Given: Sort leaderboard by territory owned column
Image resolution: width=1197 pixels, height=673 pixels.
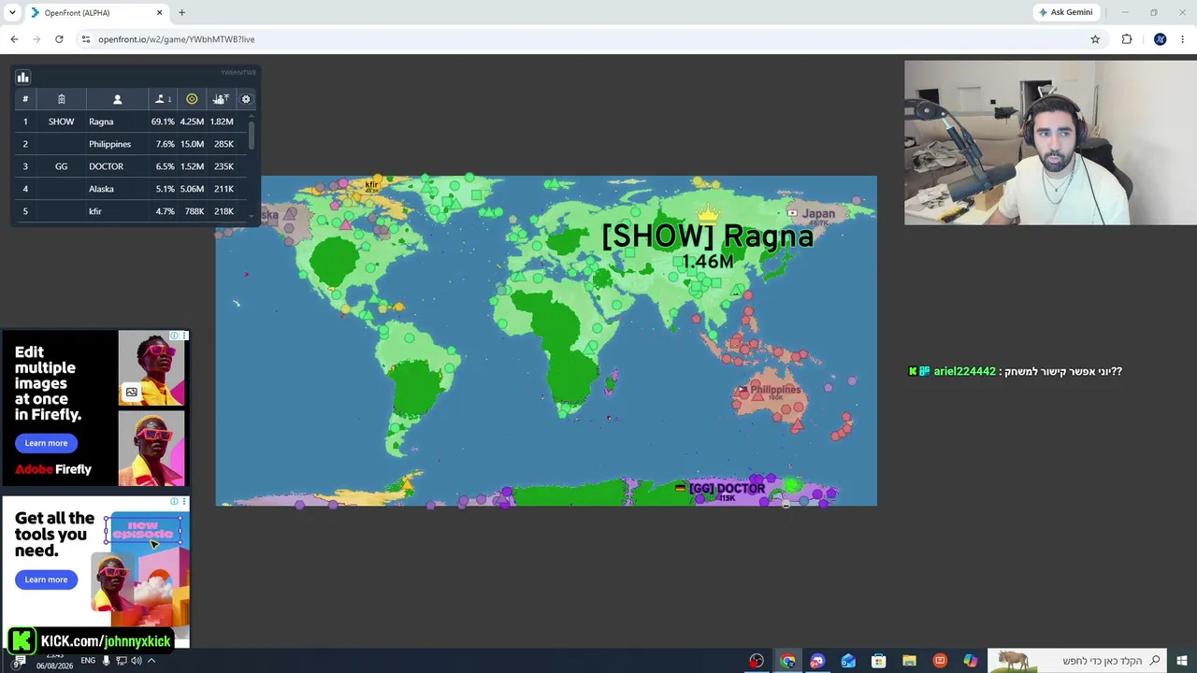Looking at the screenshot, I should coord(163,99).
